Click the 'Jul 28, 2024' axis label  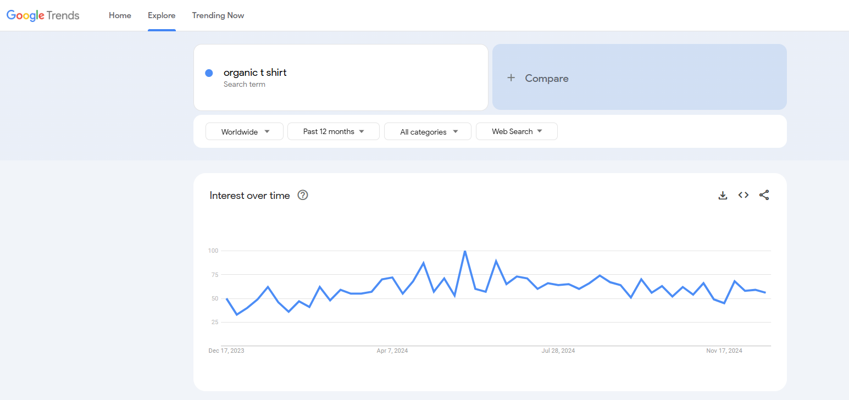pos(558,351)
